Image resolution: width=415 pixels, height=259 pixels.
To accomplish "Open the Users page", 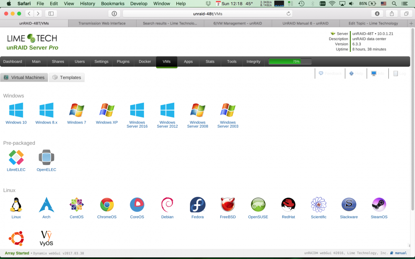I will 80,62.
